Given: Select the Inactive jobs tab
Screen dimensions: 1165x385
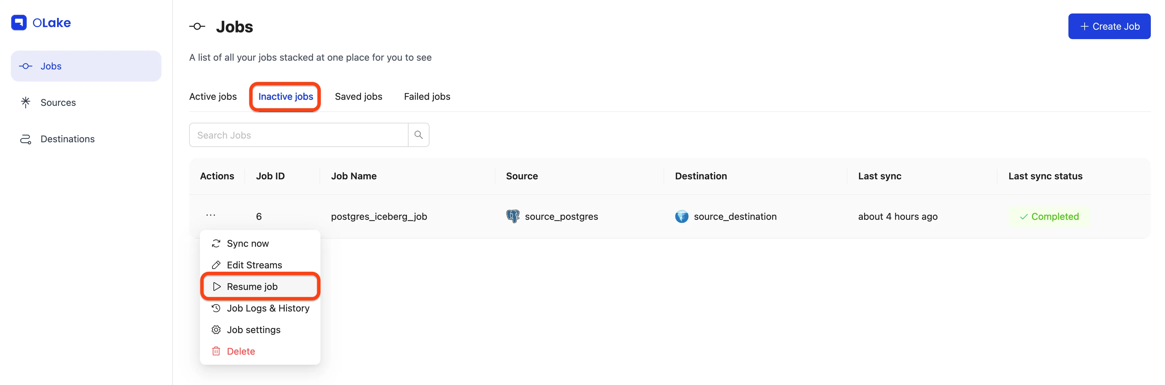Looking at the screenshot, I should [285, 97].
